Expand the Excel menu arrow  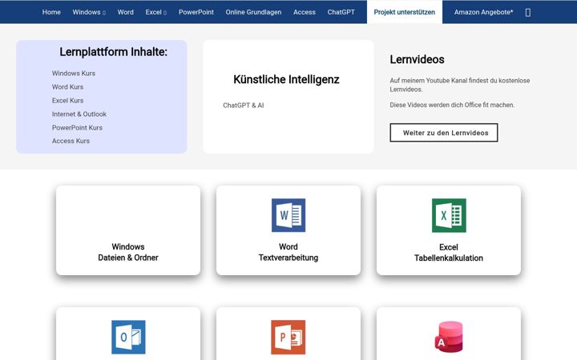(165, 13)
